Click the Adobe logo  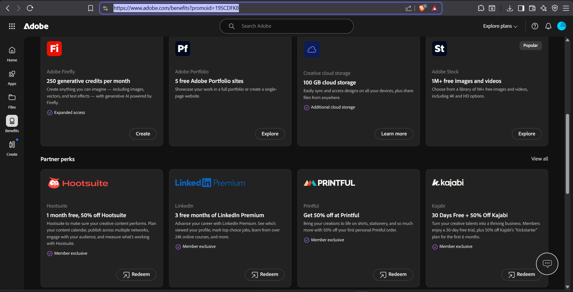36,26
